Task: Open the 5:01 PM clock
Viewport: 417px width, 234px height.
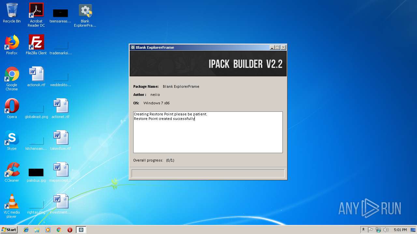Action: click(400, 230)
